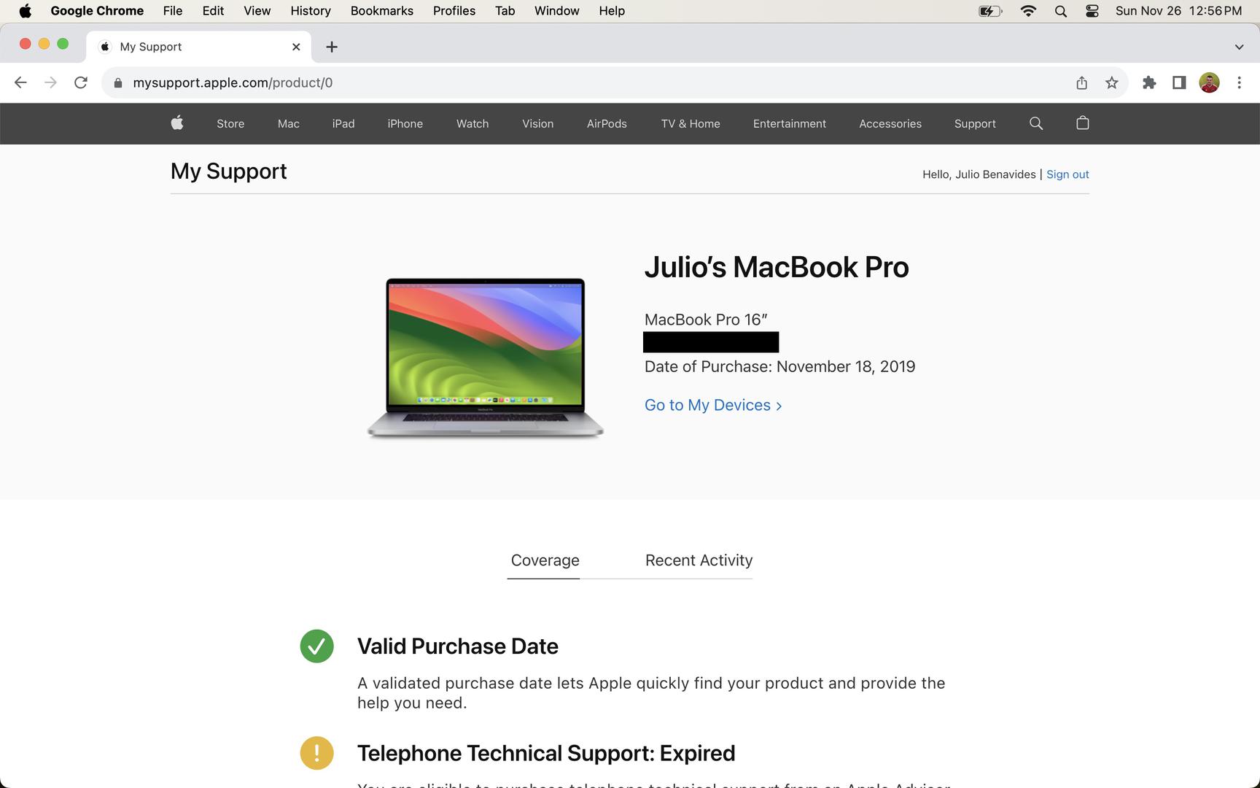1260x788 pixels.
Task: Click the browser forward arrow
Action: [50, 82]
